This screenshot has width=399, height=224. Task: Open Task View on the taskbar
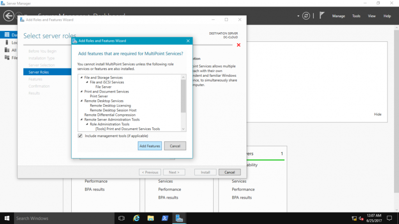coord(122,219)
